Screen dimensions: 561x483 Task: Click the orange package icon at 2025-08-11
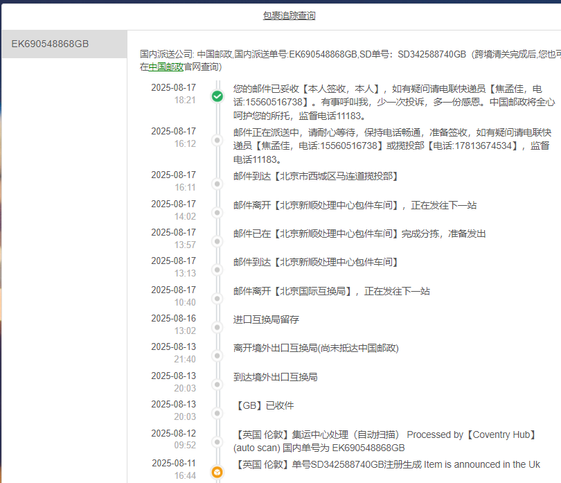(x=217, y=472)
